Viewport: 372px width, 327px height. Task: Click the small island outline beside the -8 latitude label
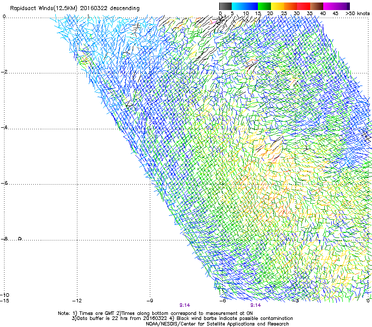[x=20, y=238]
